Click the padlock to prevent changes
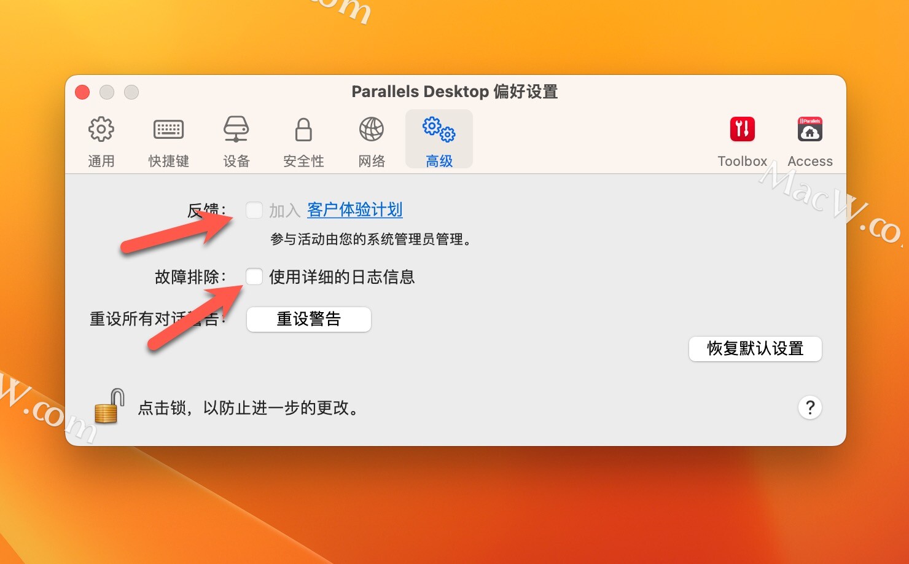The height and width of the screenshot is (564, 909). tap(109, 406)
